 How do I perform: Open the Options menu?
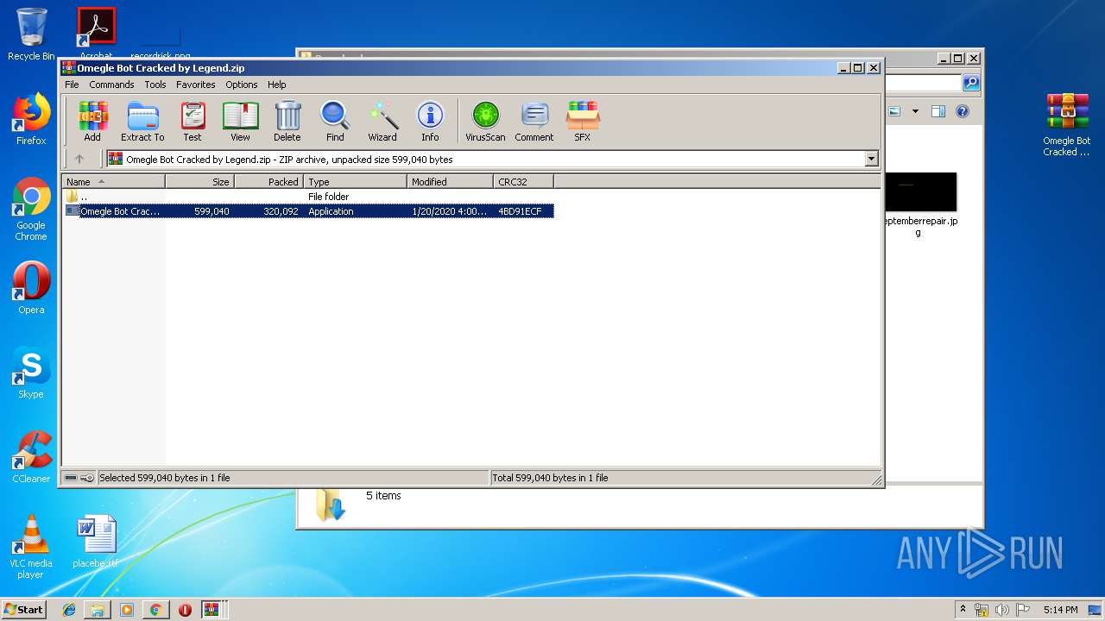pyautogui.click(x=242, y=85)
